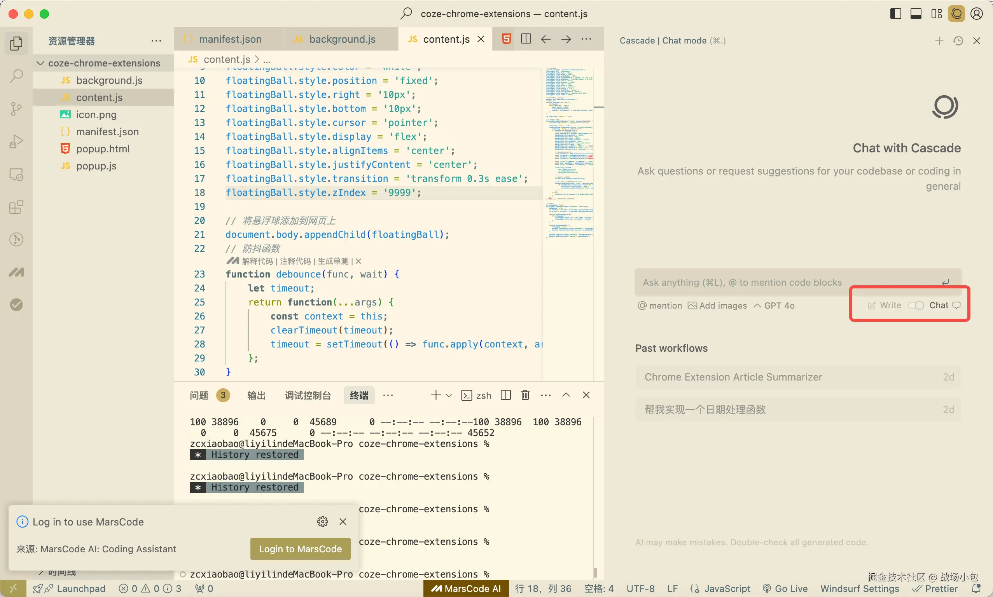Screen dimensions: 993x597
Task: Open the GPT 4o model selector
Action: (774, 305)
